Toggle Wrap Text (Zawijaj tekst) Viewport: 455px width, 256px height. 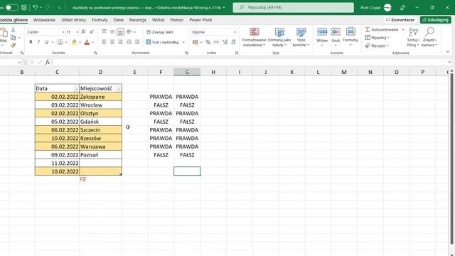click(x=160, y=32)
